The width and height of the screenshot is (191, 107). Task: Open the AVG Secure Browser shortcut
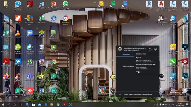pos(66,20)
